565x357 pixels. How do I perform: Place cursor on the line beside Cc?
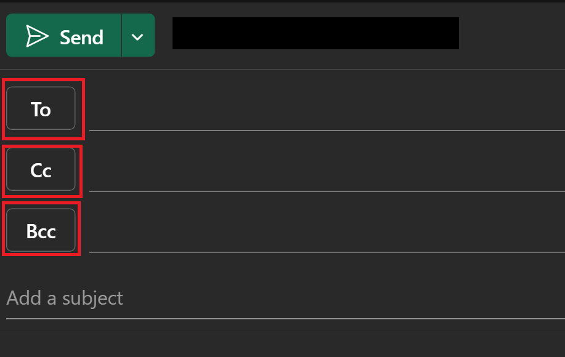(327, 169)
